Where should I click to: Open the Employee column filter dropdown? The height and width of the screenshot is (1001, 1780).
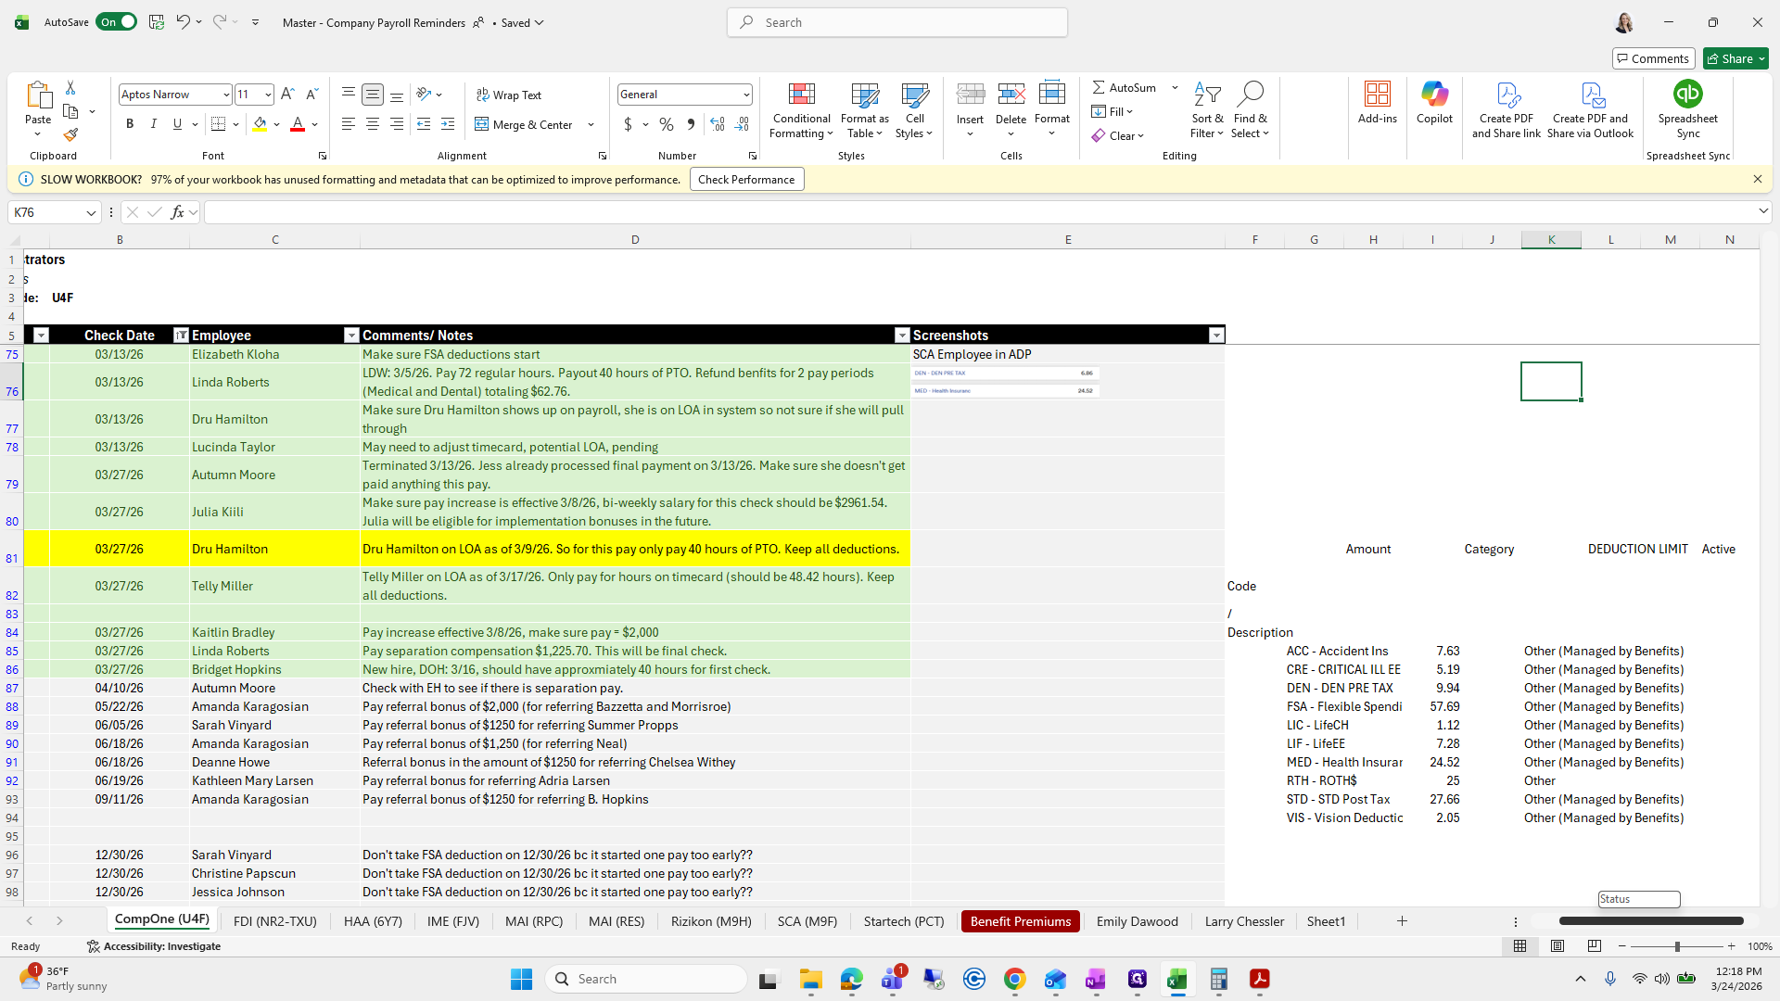click(351, 336)
